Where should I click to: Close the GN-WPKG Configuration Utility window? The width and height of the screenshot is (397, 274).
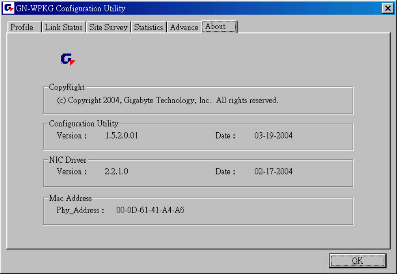click(387, 8)
